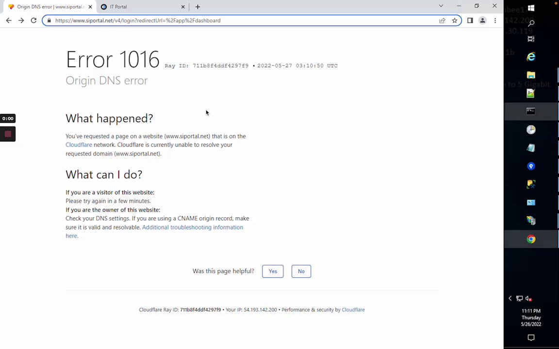Launch Internet Explorer from taskbar

coord(531,57)
